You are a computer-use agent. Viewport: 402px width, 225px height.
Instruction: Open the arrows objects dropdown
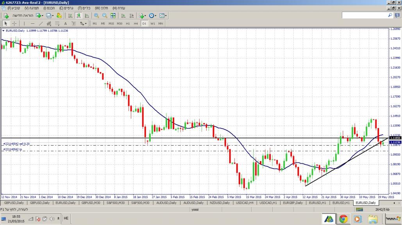[x=83, y=23]
